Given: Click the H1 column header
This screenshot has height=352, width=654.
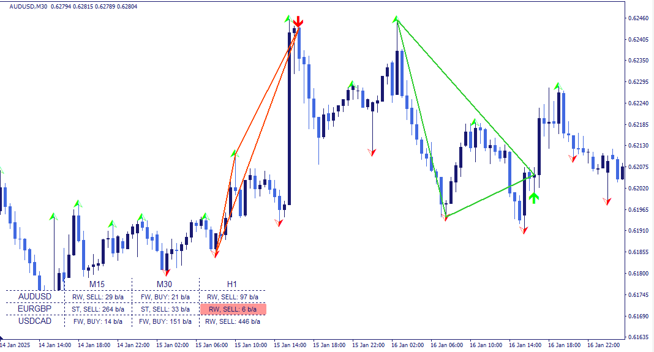Looking at the screenshot, I should coord(232,284).
